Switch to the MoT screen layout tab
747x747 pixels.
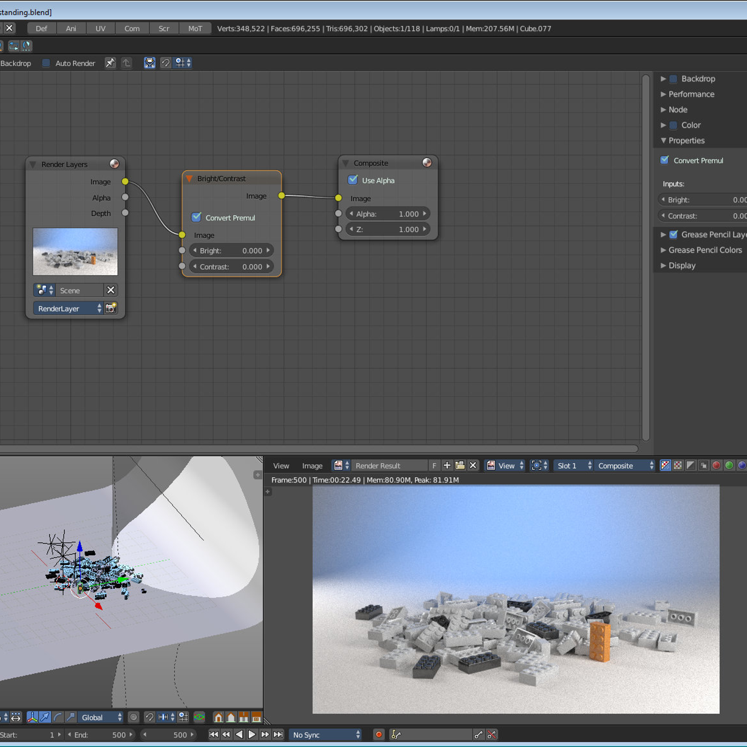point(195,28)
